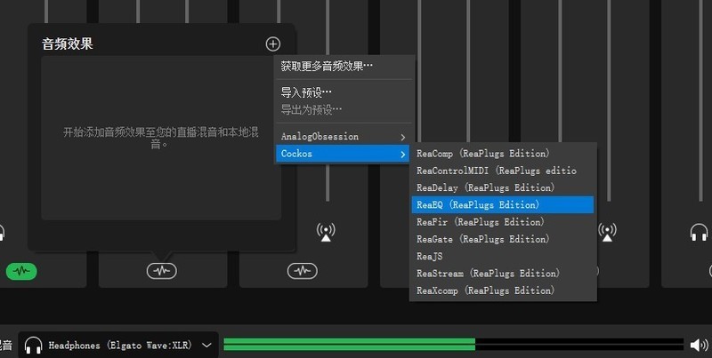Expand the arrow beside AnalogObsession
712x358 pixels.
(402, 137)
